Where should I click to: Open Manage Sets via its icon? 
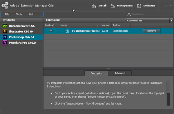pyautogui.click(x=113, y=6)
